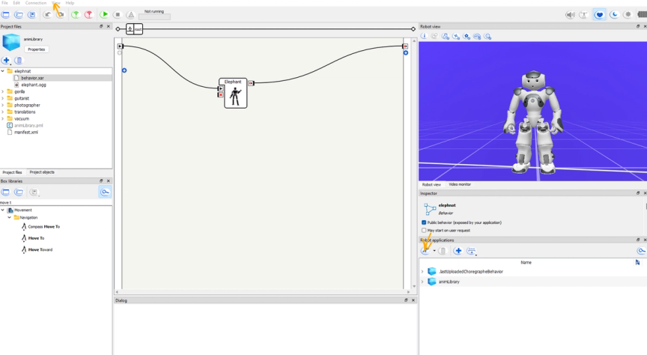Switch to Robot view tab
Screen dimensions: 647x355
click(431, 184)
